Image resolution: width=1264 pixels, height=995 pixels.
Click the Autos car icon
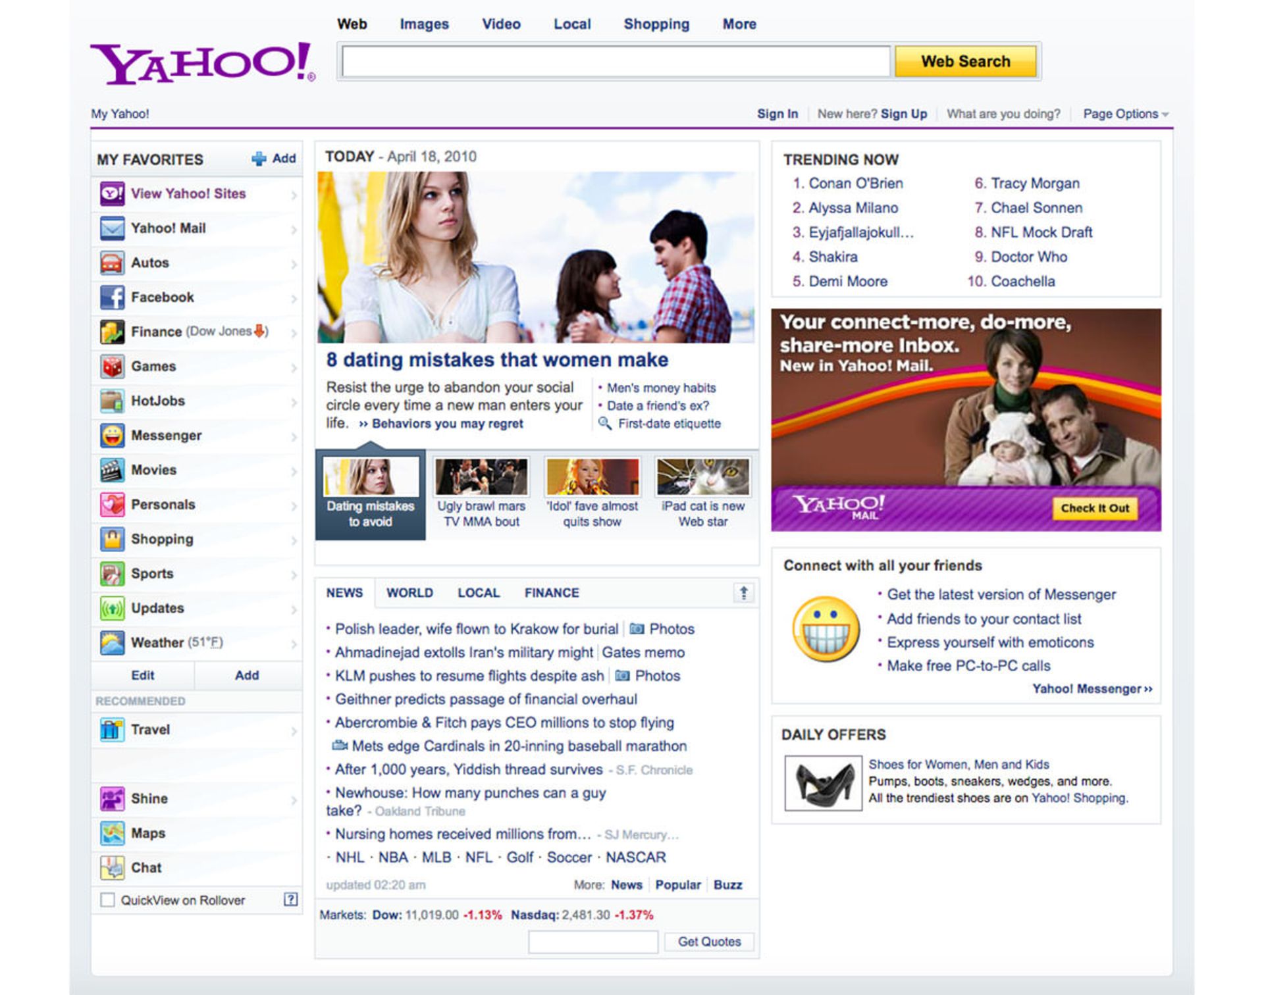coord(112,263)
